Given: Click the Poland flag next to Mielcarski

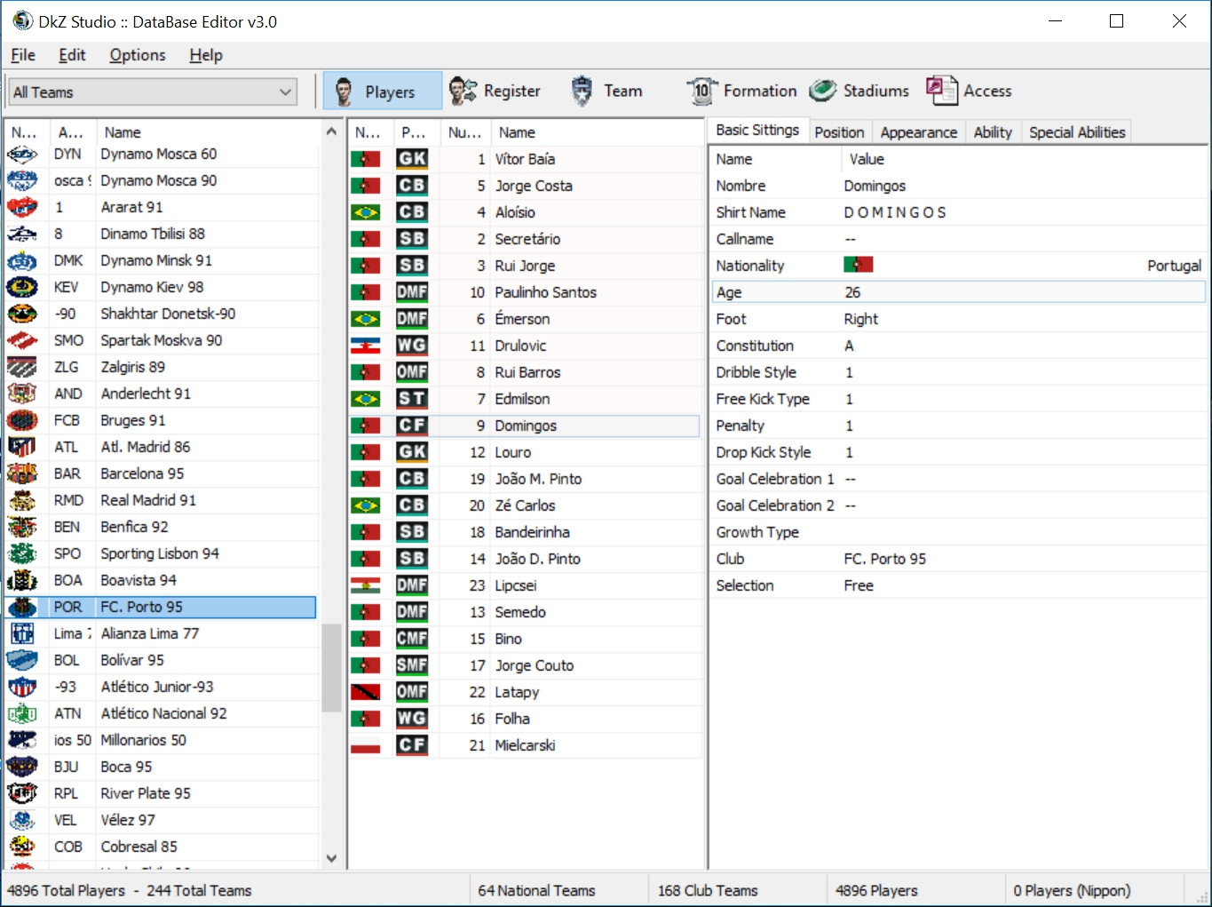Looking at the screenshot, I should point(366,745).
